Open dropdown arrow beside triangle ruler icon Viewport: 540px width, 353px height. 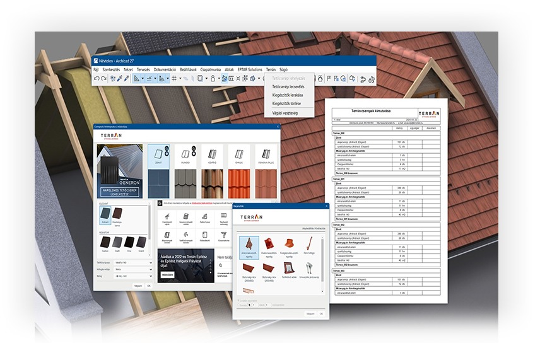coord(143,78)
